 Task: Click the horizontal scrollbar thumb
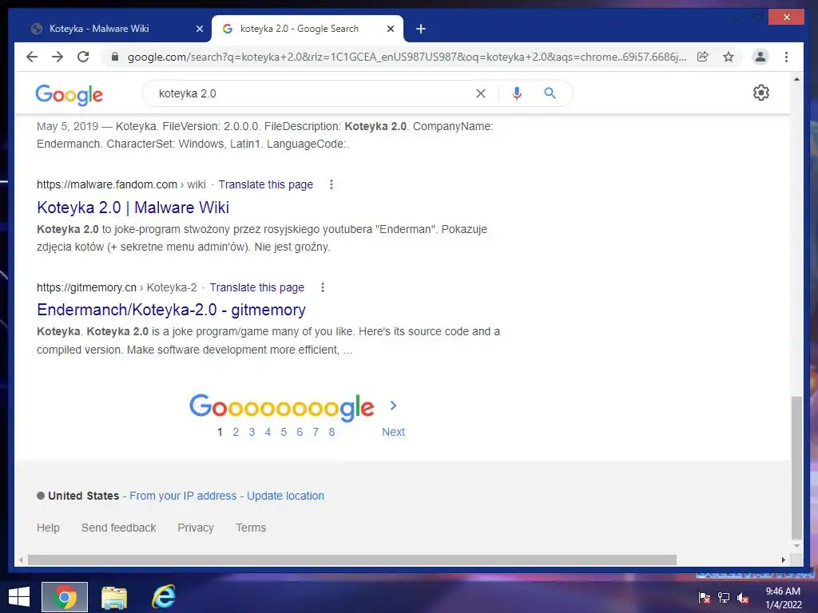pos(352,560)
